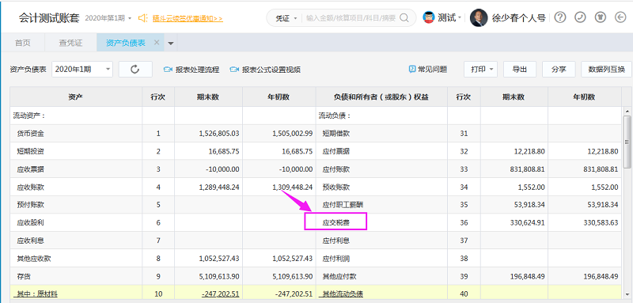This screenshot has height=303, width=633.
Task: Switch to the 查凭证 tab
Action: click(x=70, y=43)
